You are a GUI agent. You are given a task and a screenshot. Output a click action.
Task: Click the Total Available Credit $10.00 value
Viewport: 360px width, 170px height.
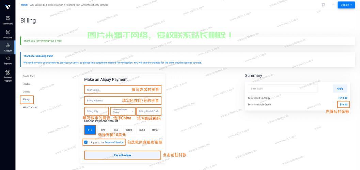tap(343, 104)
